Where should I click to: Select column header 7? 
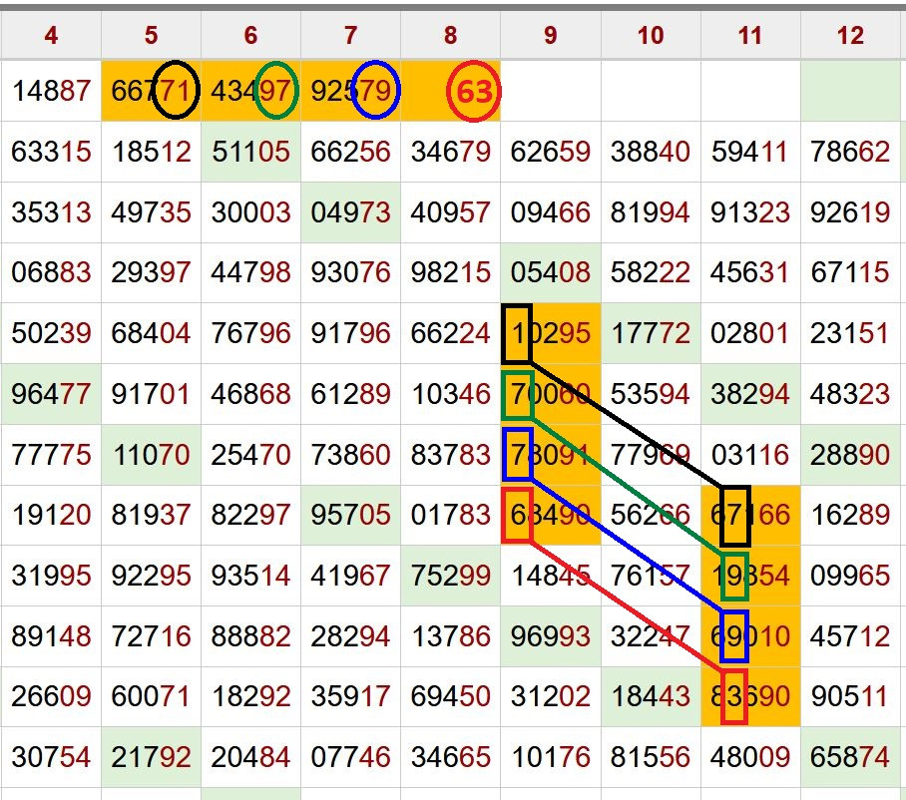[351, 35]
